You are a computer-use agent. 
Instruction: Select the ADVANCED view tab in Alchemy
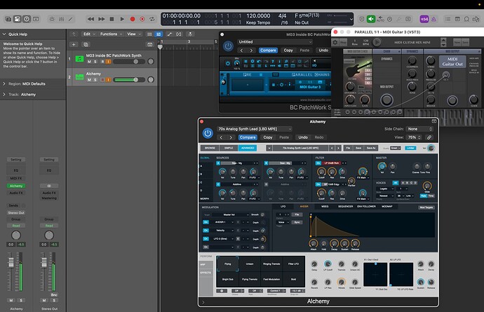click(x=248, y=149)
